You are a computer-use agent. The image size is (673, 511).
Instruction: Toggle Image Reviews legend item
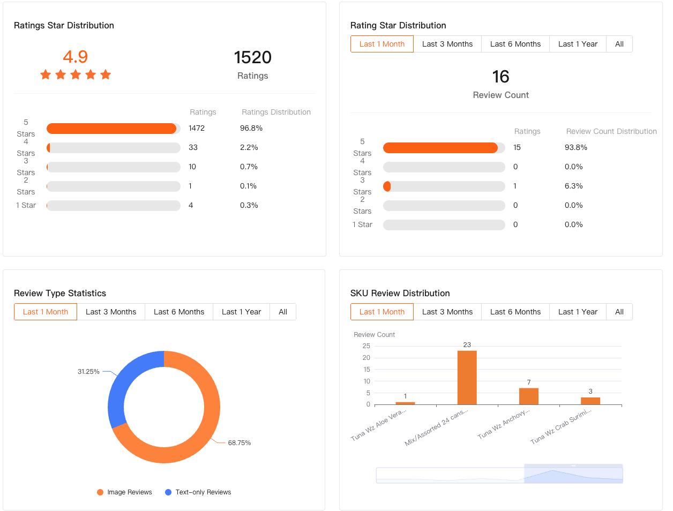[124, 492]
